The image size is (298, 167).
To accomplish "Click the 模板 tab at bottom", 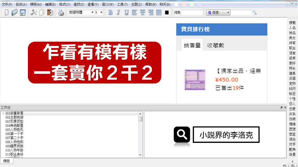I will [7, 161].
